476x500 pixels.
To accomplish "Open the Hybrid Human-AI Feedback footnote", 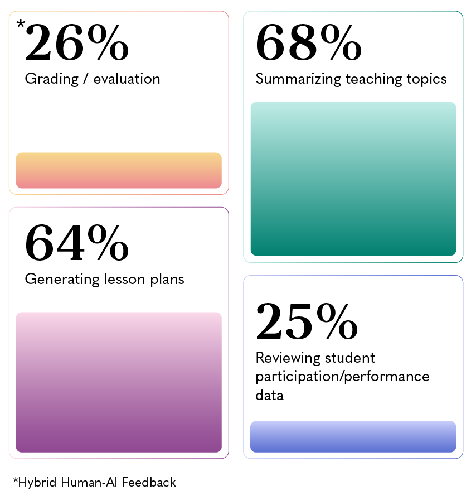I will pos(94,482).
